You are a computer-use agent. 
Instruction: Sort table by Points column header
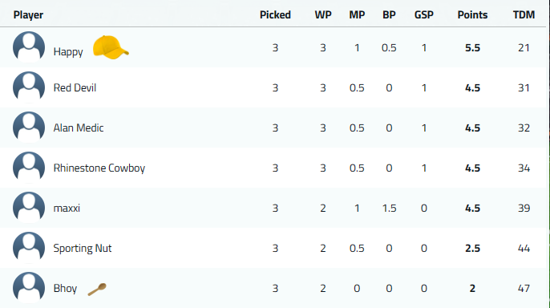pyautogui.click(x=472, y=14)
